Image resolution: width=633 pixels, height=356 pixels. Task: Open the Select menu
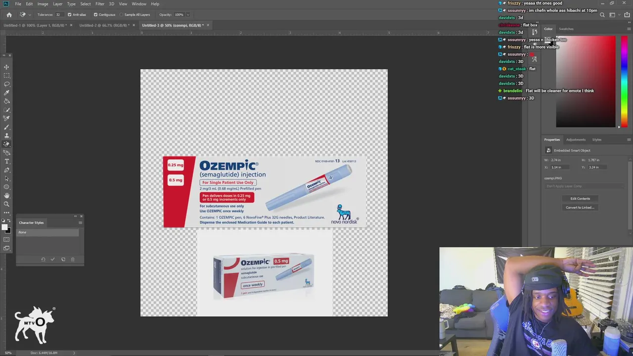[x=86, y=4]
